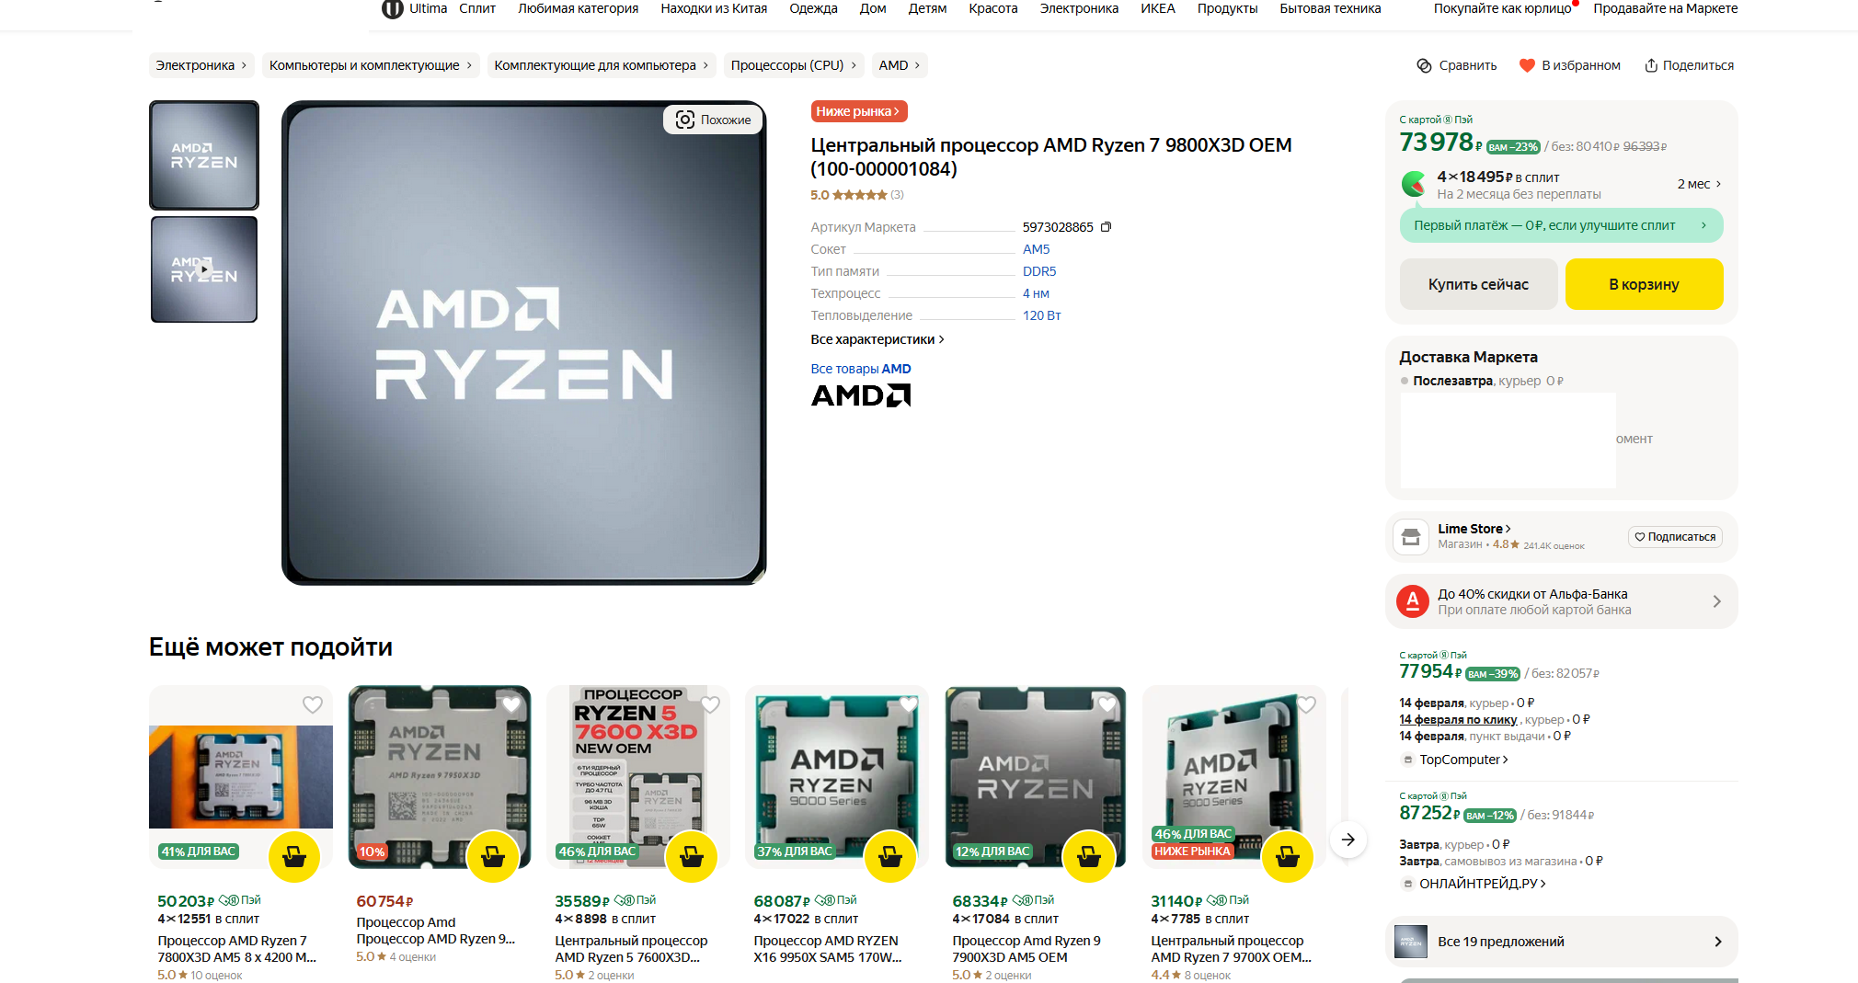Open the Ryzen 7 7800X3D product title
1858x983 pixels.
pos(236,949)
